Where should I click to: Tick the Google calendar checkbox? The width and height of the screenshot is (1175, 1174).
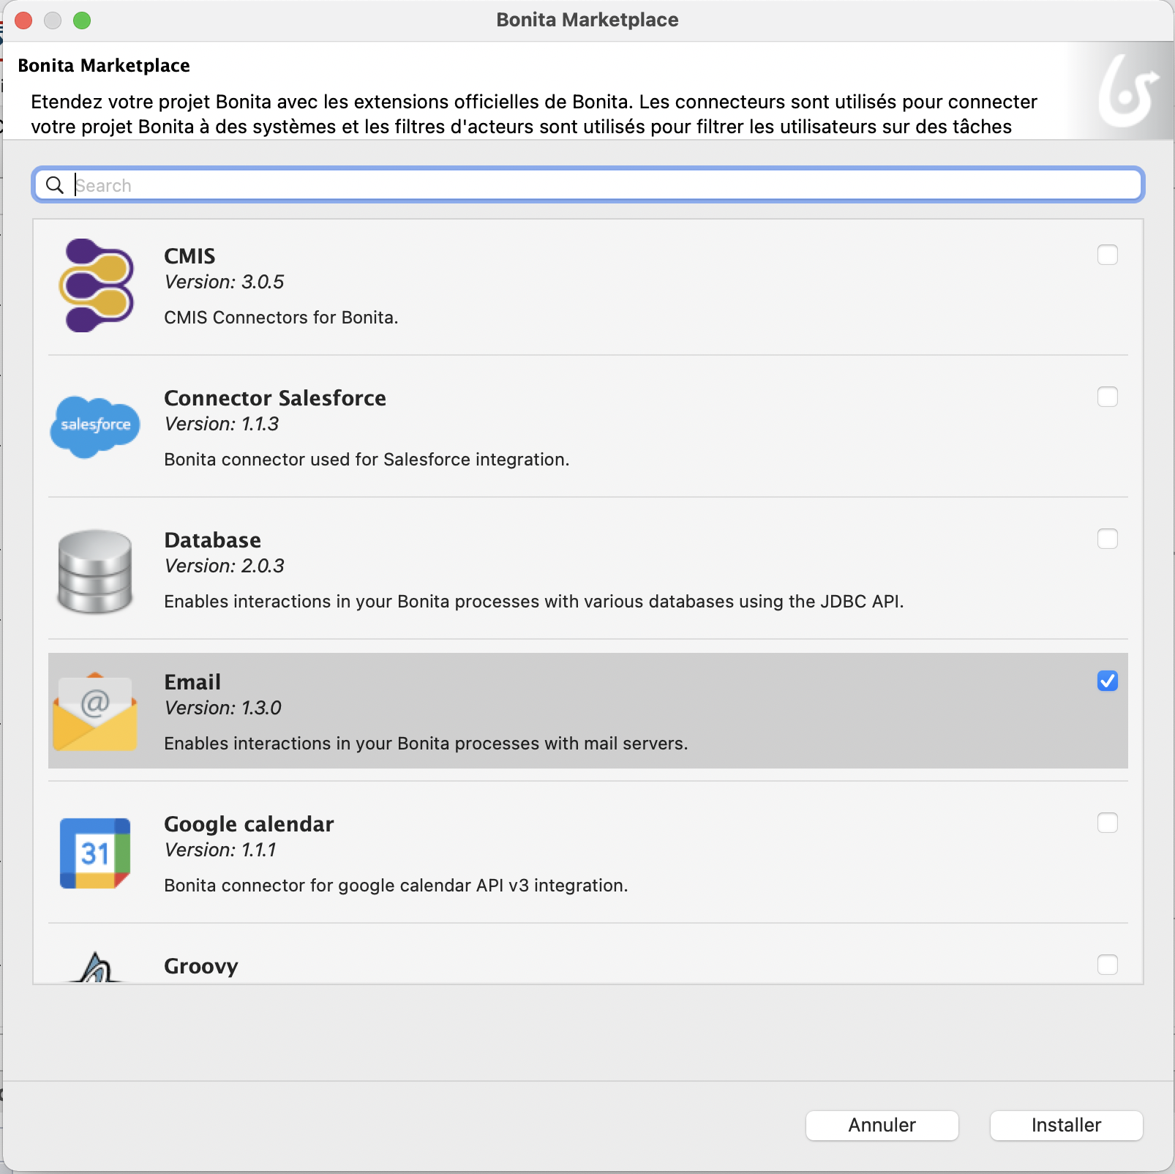click(1108, 823)
